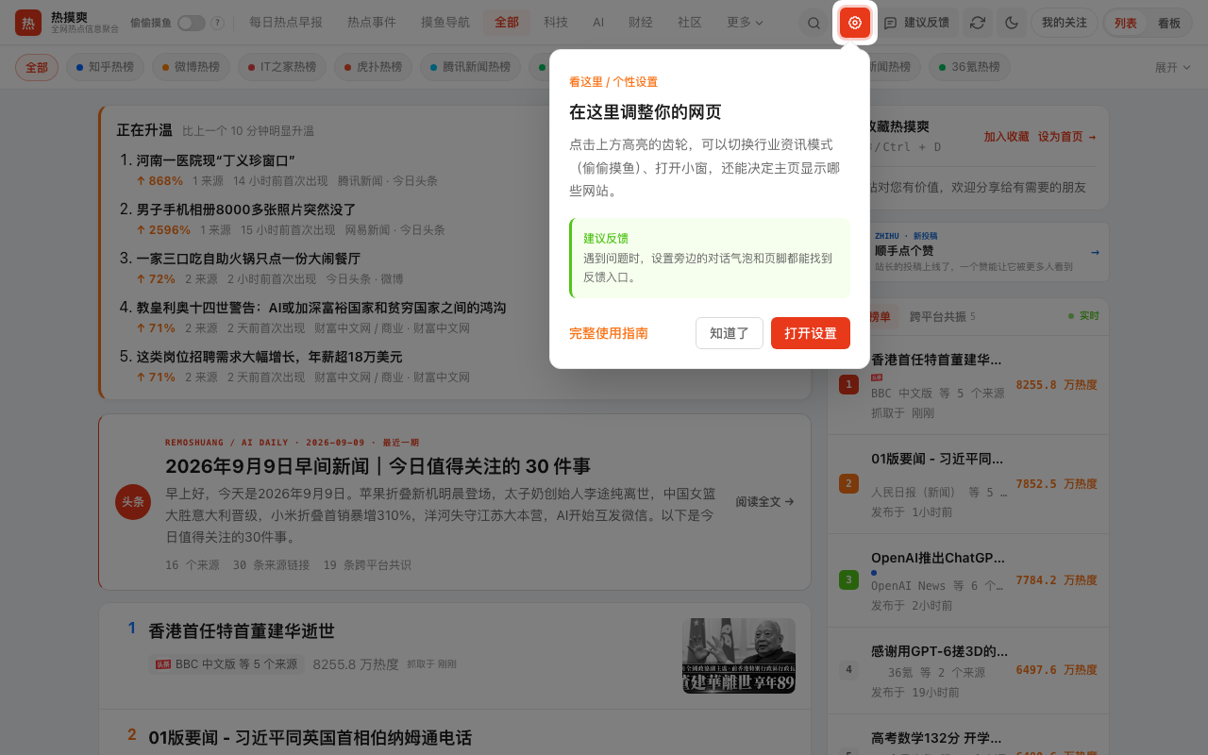This screenshot has width=1208, height=755.
Task: Expand the 更多 dropdown menu
Action: click(x=745, y=22)
